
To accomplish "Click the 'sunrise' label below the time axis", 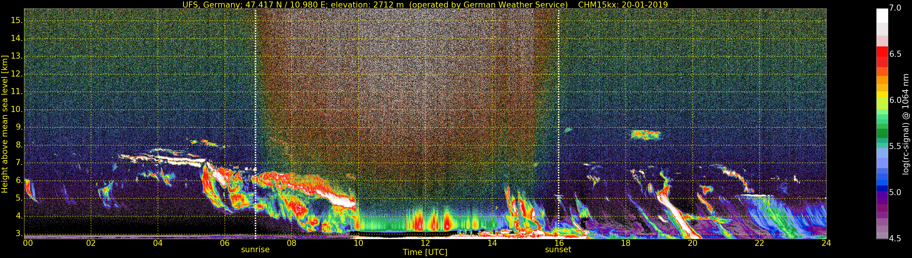I will (x=255, y=250).
